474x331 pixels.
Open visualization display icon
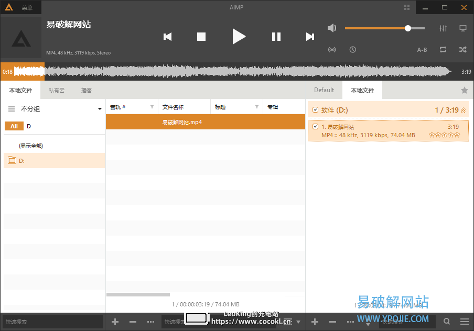tap(463, 28)
